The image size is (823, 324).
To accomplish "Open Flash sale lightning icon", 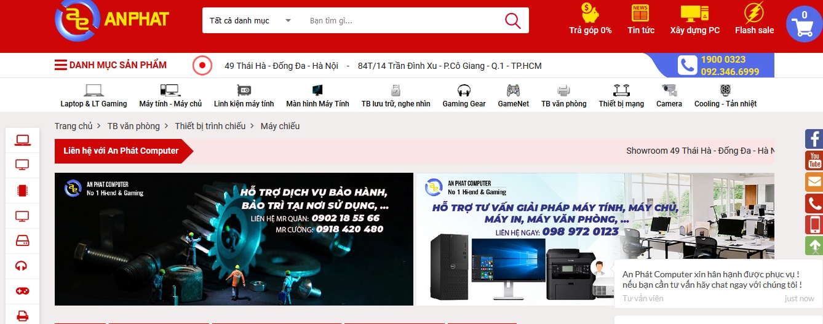I will [x=754, y=12].
